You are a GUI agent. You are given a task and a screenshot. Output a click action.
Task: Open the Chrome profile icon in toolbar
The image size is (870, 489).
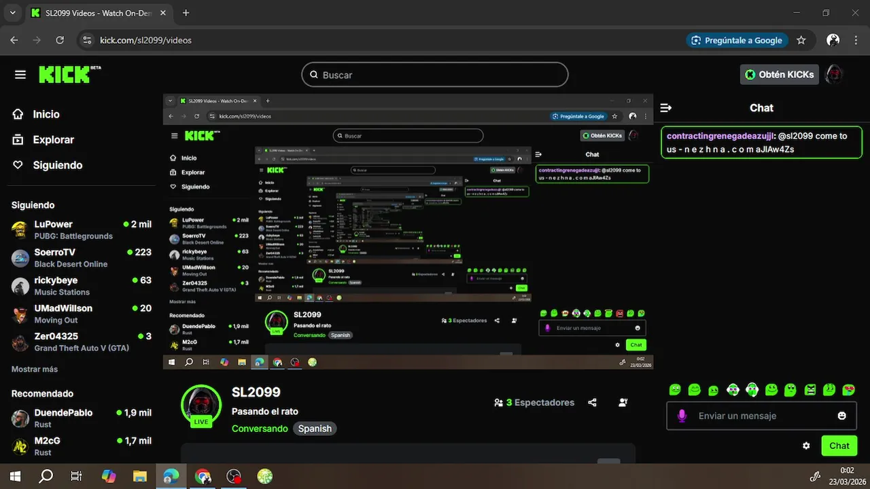pyautogui.click(x=833, y=40)
